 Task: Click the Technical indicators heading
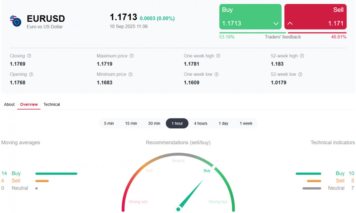pyautogui.click(x=333, y=142)
